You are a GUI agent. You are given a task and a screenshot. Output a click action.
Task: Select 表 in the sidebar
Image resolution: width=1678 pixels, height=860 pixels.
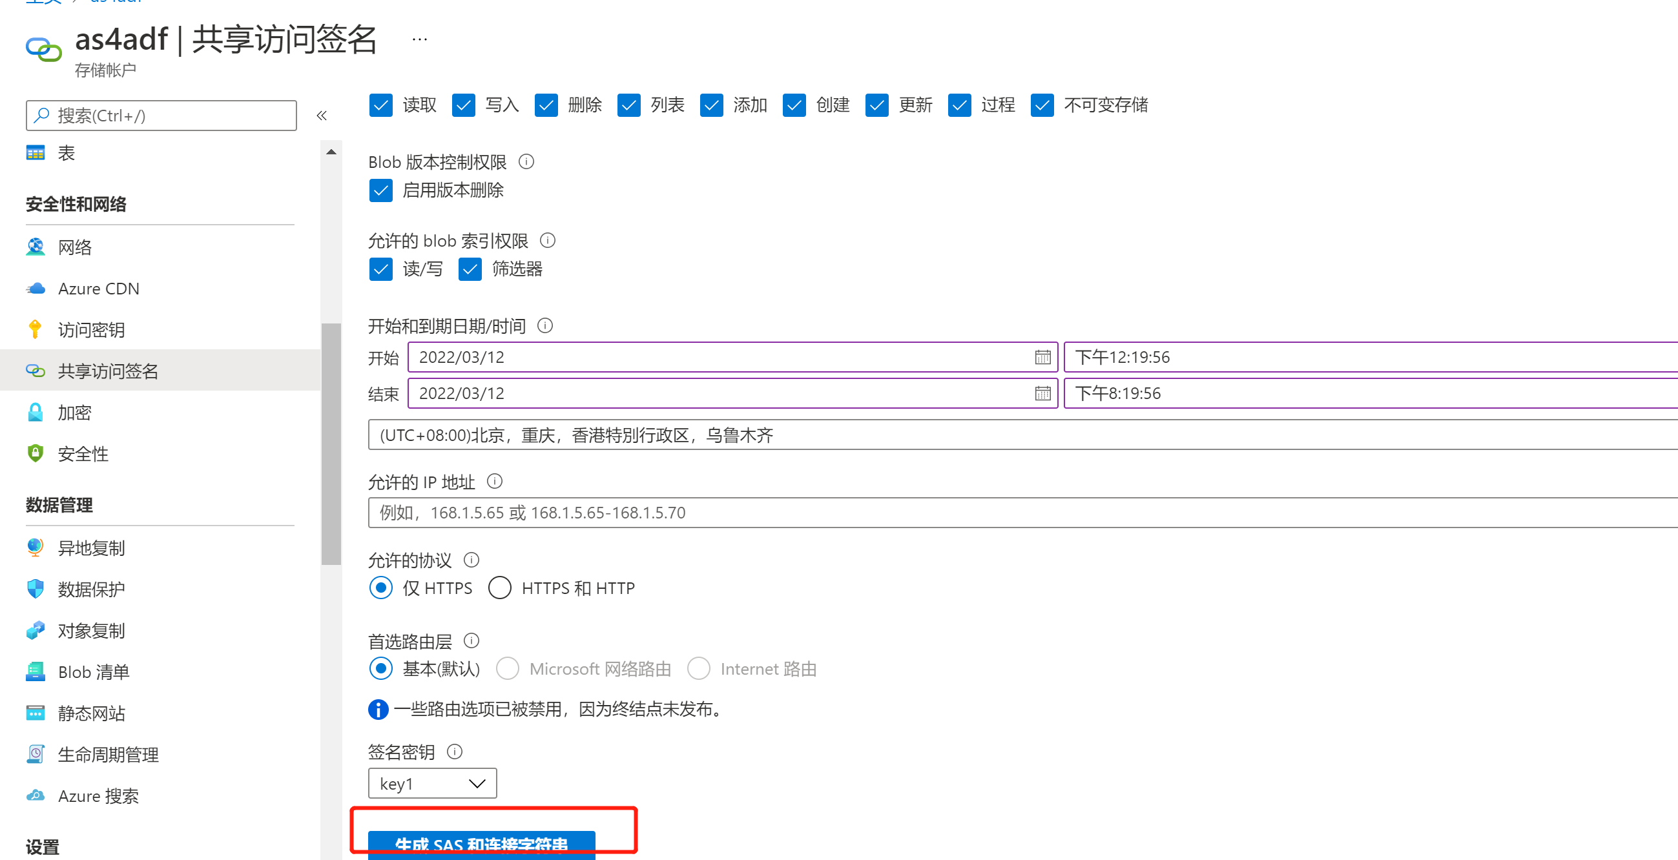(x=67, y=152)
